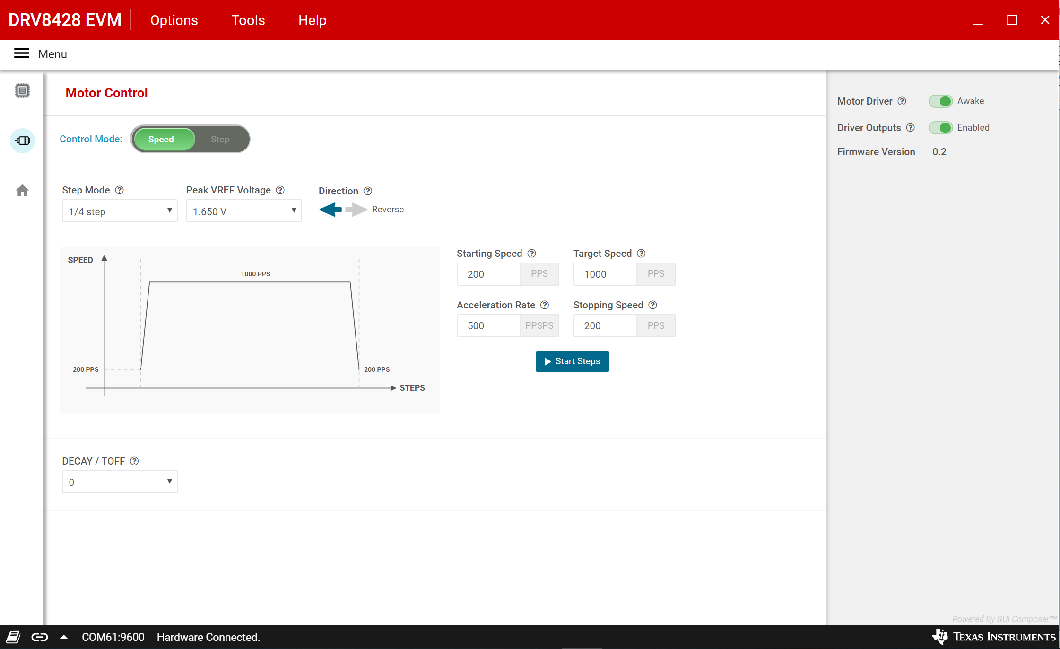Select the motor control sidebar icon

coord(22,140)
